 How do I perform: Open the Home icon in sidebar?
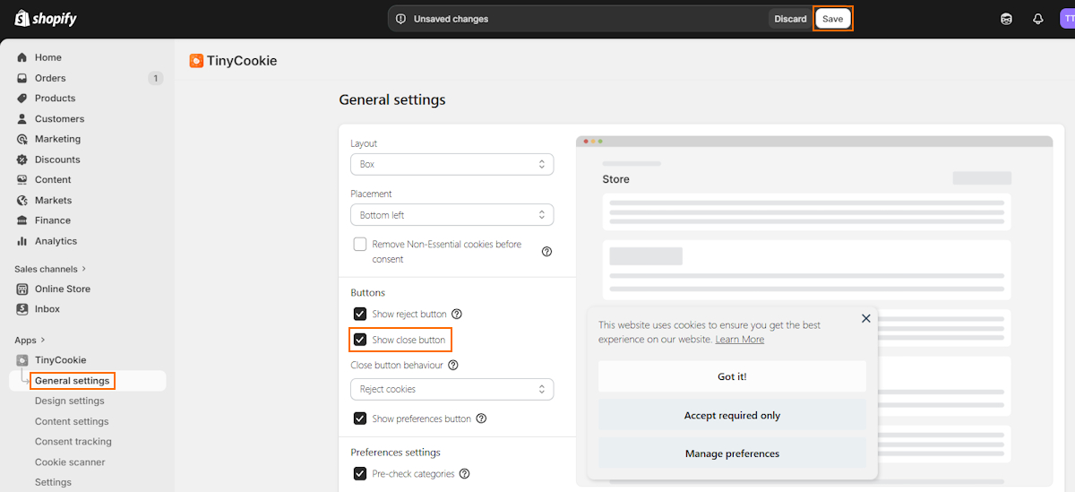coord(22,57)
